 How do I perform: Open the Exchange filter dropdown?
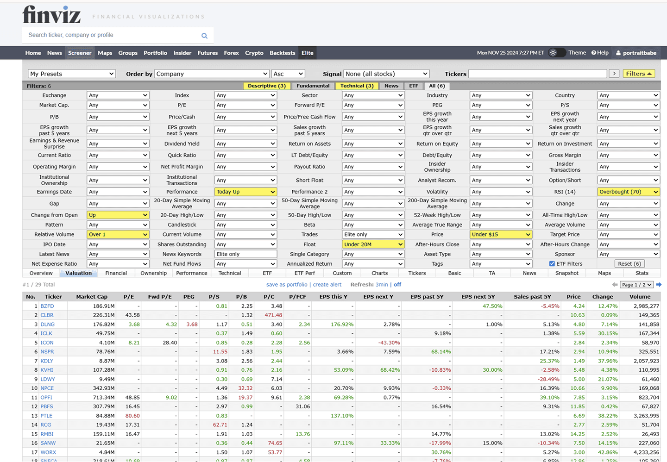[x=118, y=95]
